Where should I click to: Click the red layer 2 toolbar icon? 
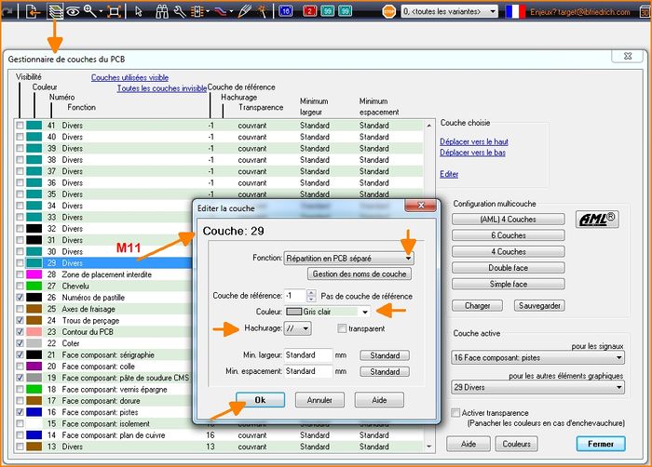coord(304,12)
